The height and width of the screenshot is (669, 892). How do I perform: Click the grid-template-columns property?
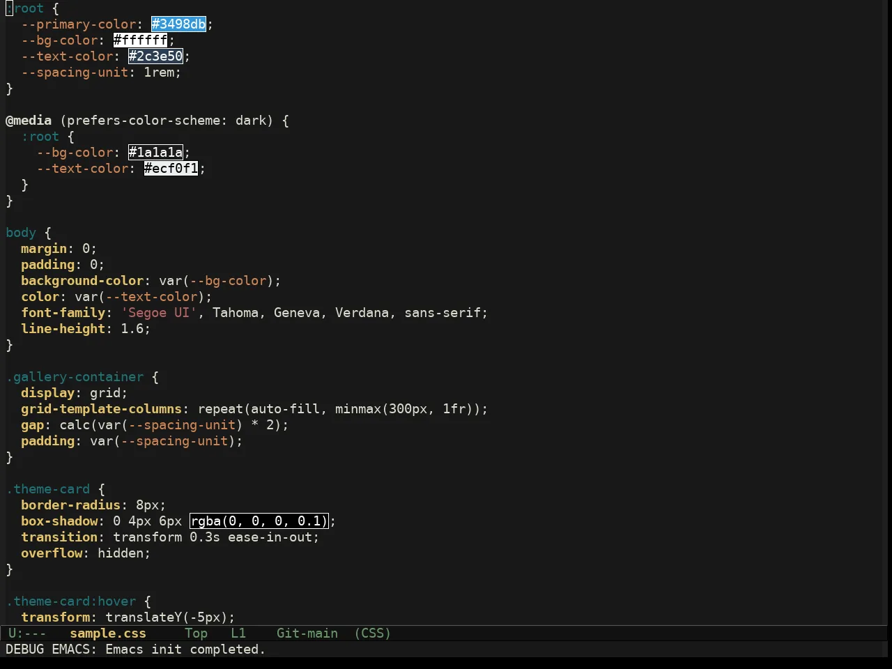(102, 409)
